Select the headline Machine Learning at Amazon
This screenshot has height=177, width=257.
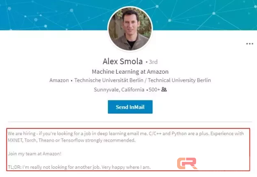pyautogui.click(x=130, y=72)
